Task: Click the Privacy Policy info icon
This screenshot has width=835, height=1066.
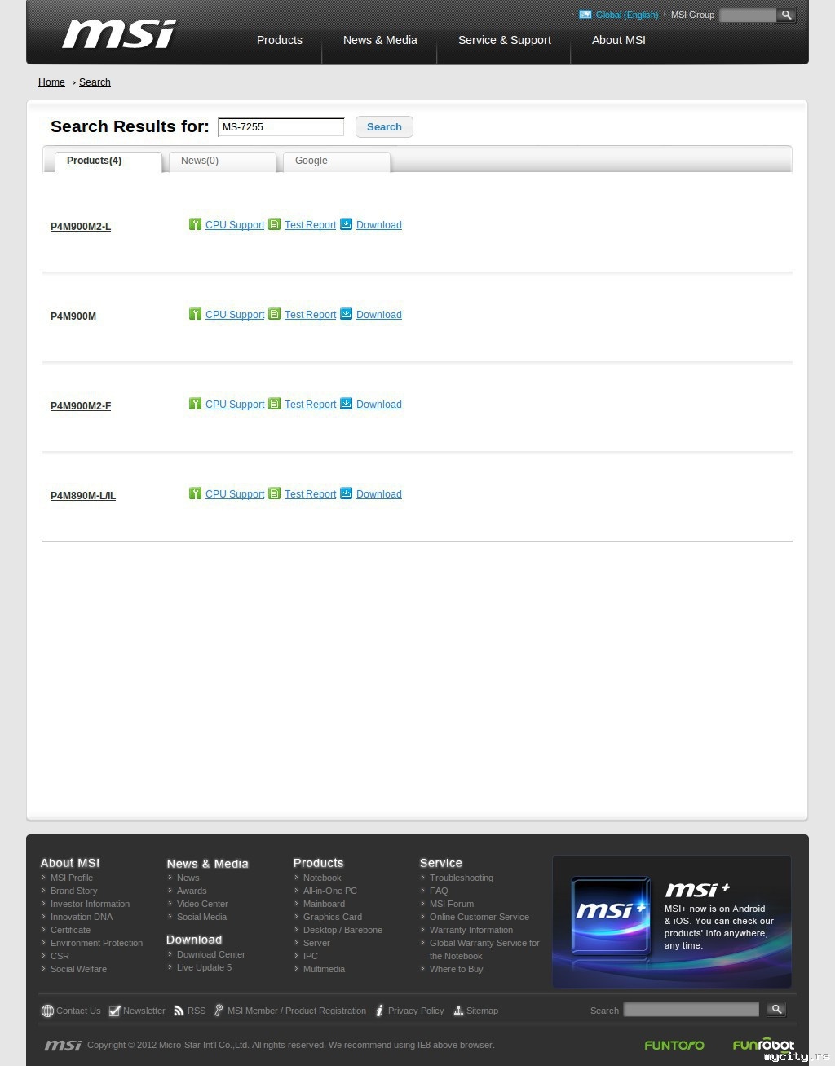Action: click(x=379, y=1011)
